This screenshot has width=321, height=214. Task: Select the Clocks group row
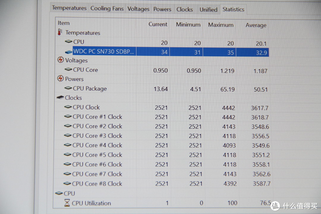click(73, 98)
